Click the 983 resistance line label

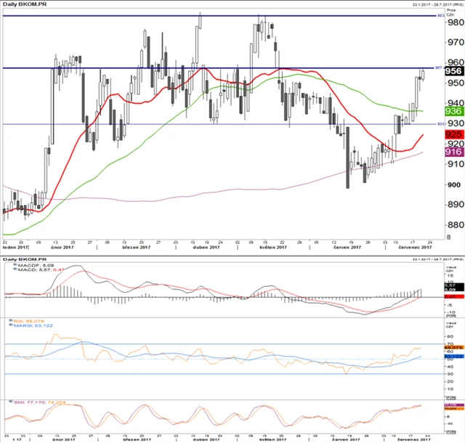pos(441,16)
